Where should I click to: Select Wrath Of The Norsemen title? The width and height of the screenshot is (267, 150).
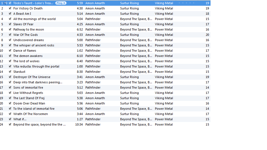(x=31, y=114)
